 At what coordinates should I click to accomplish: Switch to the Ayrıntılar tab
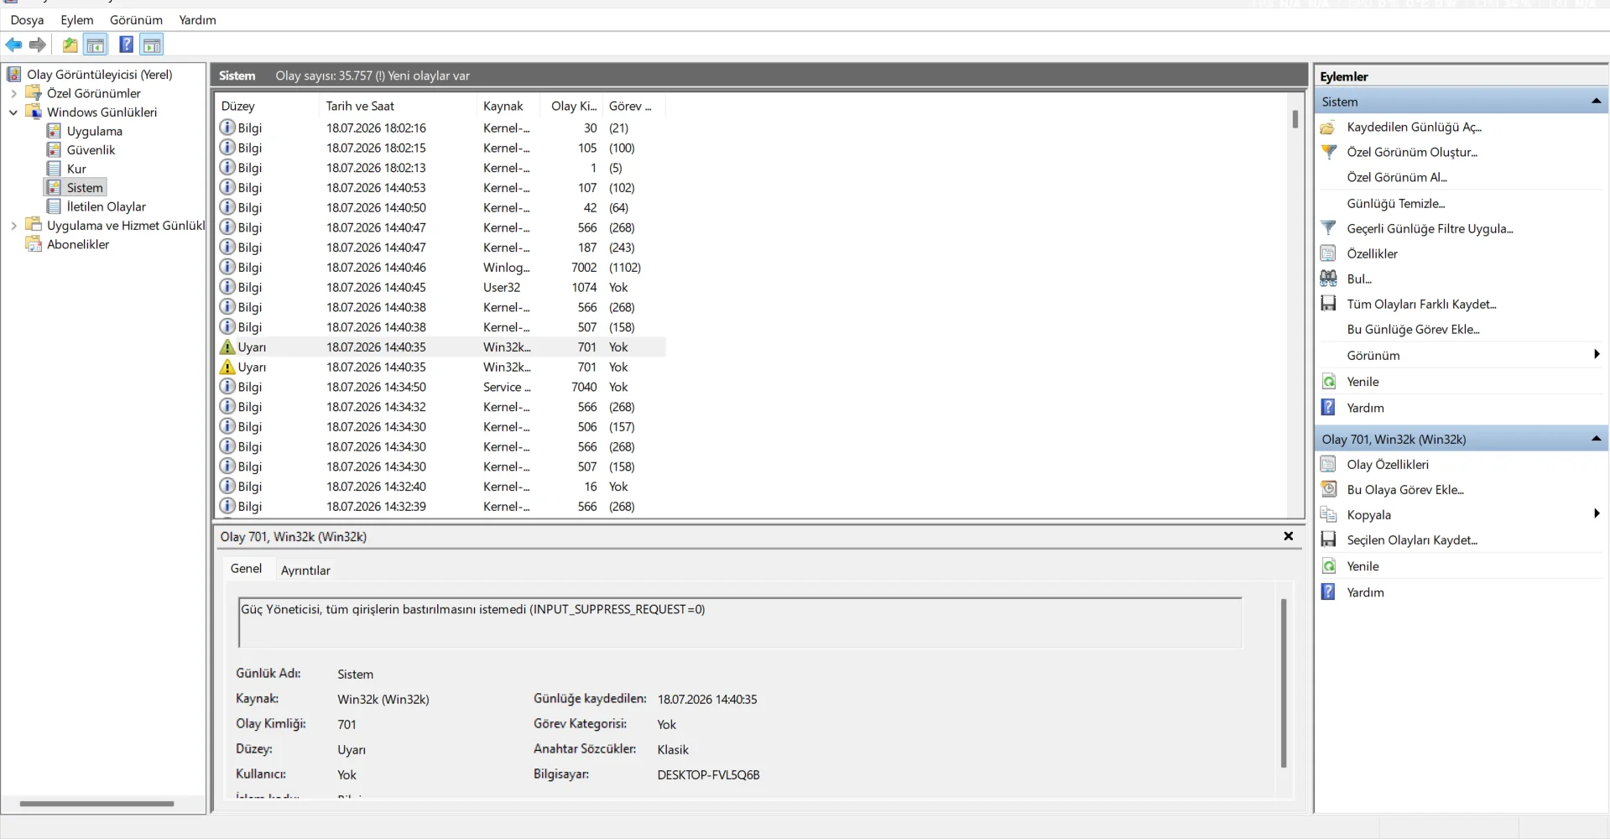click(x=305, y=571)
